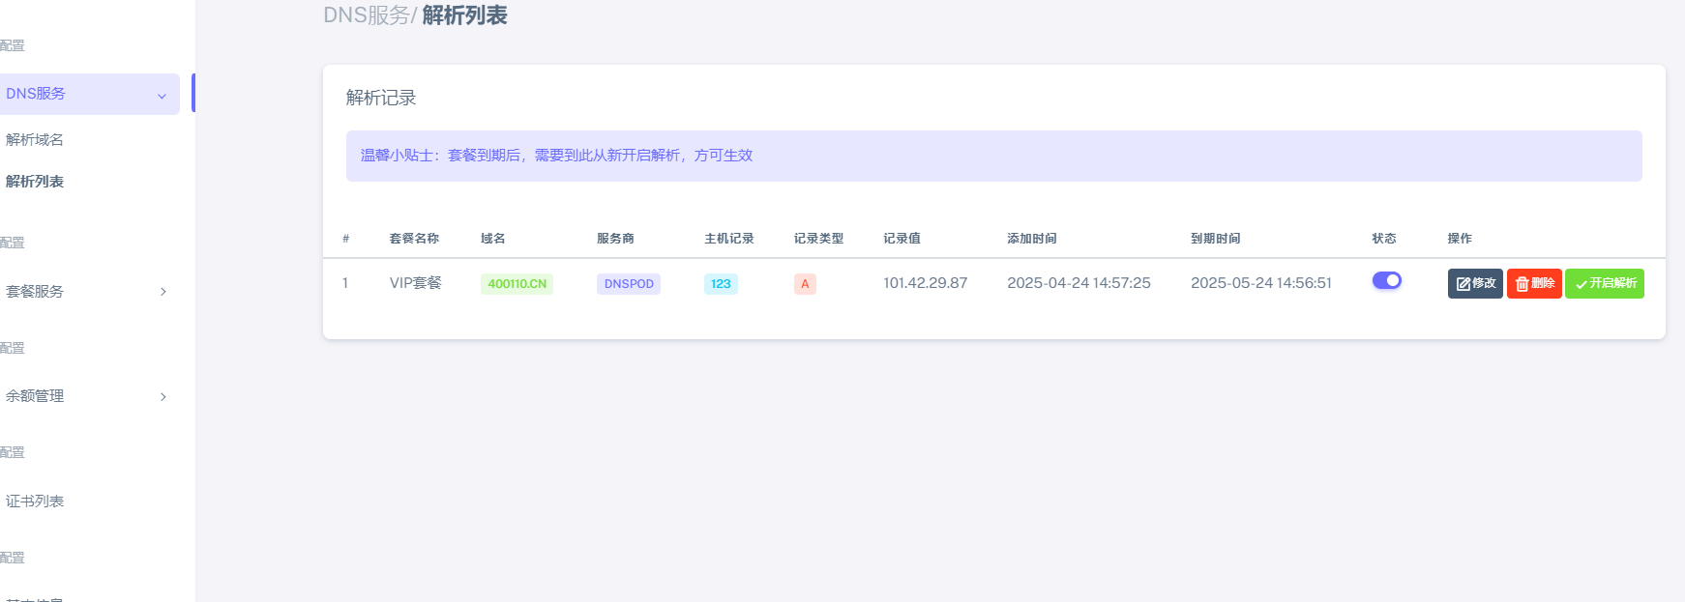Open 证书列表 in the sidebar
The height and width of the screenshot is (602, 1685).
[x=35, y=501]
